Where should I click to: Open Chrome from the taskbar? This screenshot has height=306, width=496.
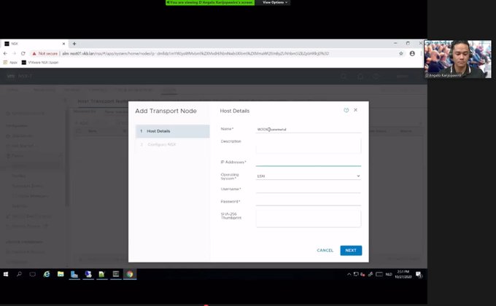(x=129, y=274)
